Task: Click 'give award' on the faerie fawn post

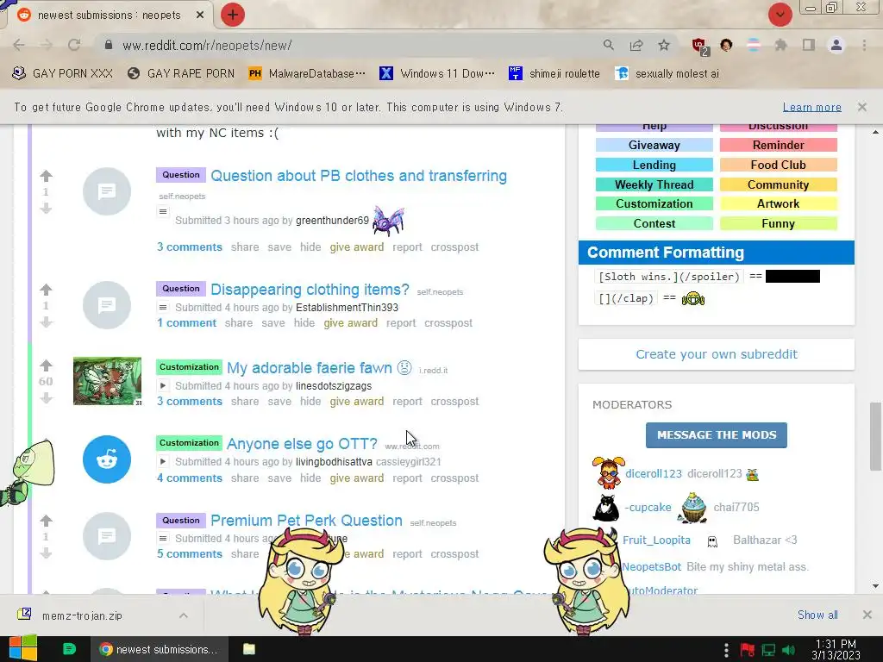Action: click(356, 402)
